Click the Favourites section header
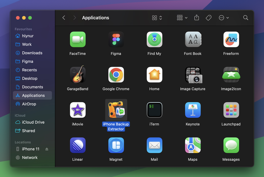This screenshot has height=177, width=264. (x=23, y=29)
